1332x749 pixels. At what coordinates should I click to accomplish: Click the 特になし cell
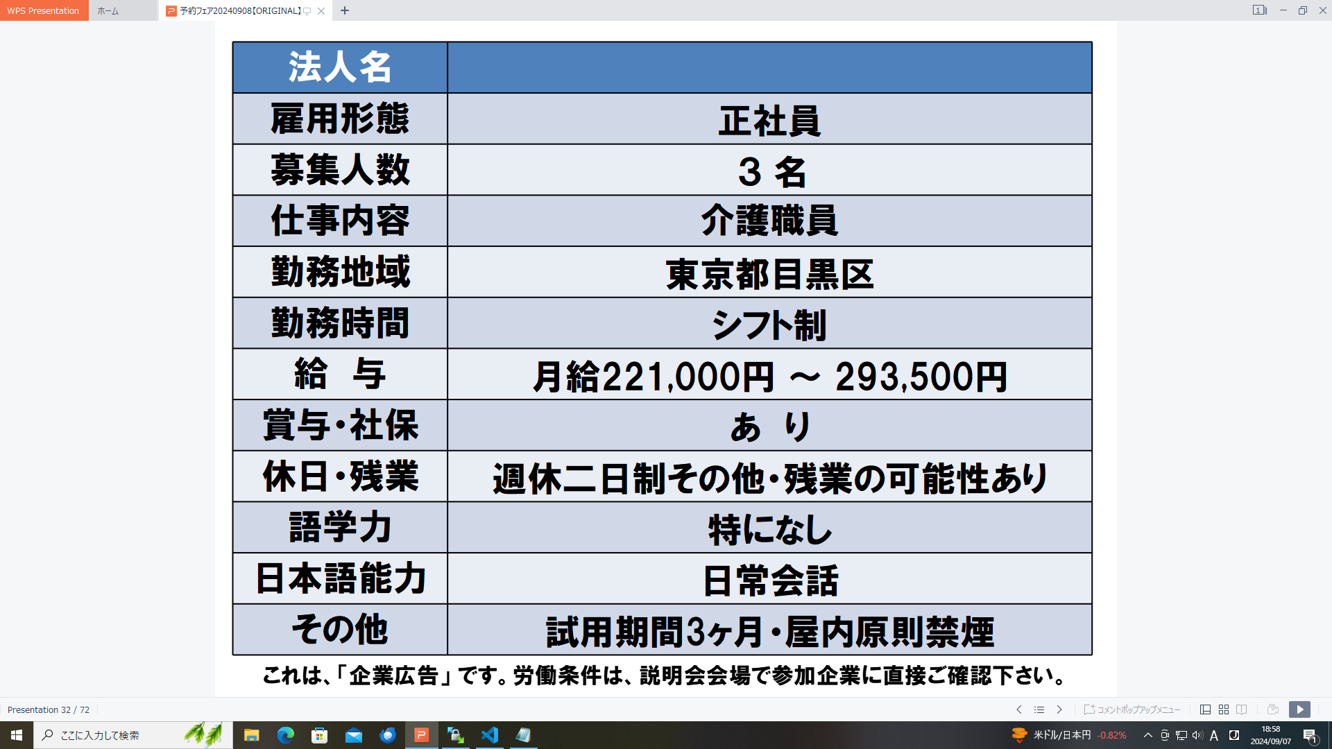pyautogui.click(x=770, y=528)
